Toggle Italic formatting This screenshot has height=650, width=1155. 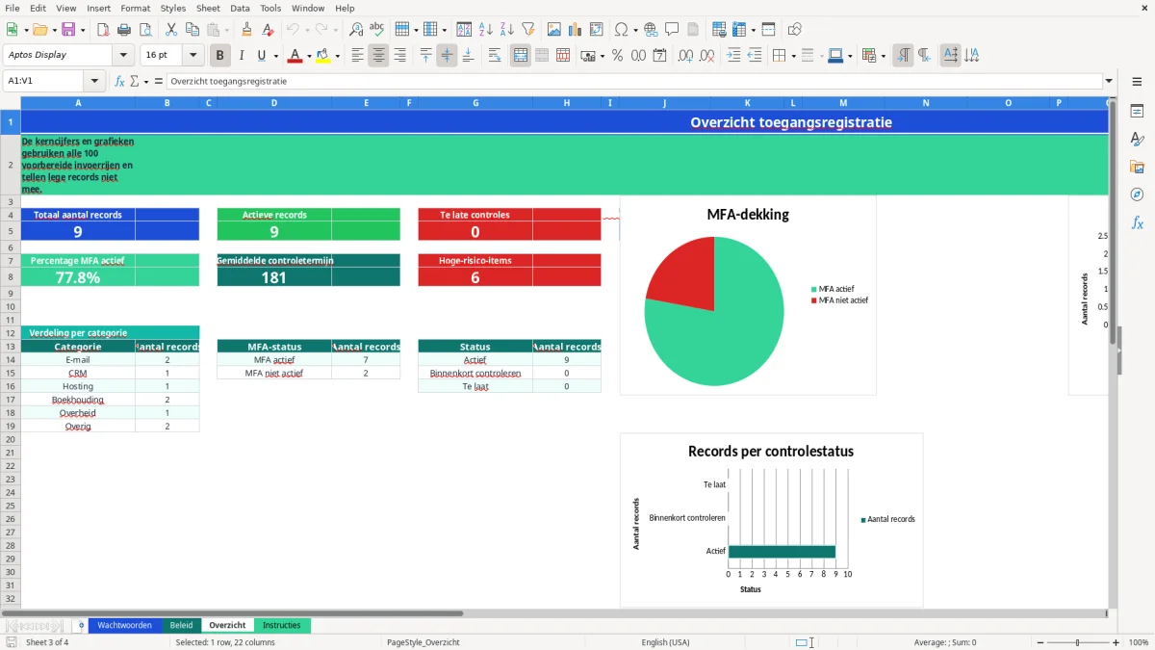241,56
